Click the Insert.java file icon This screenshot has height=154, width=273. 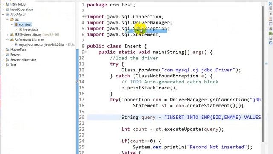[20, 30]
